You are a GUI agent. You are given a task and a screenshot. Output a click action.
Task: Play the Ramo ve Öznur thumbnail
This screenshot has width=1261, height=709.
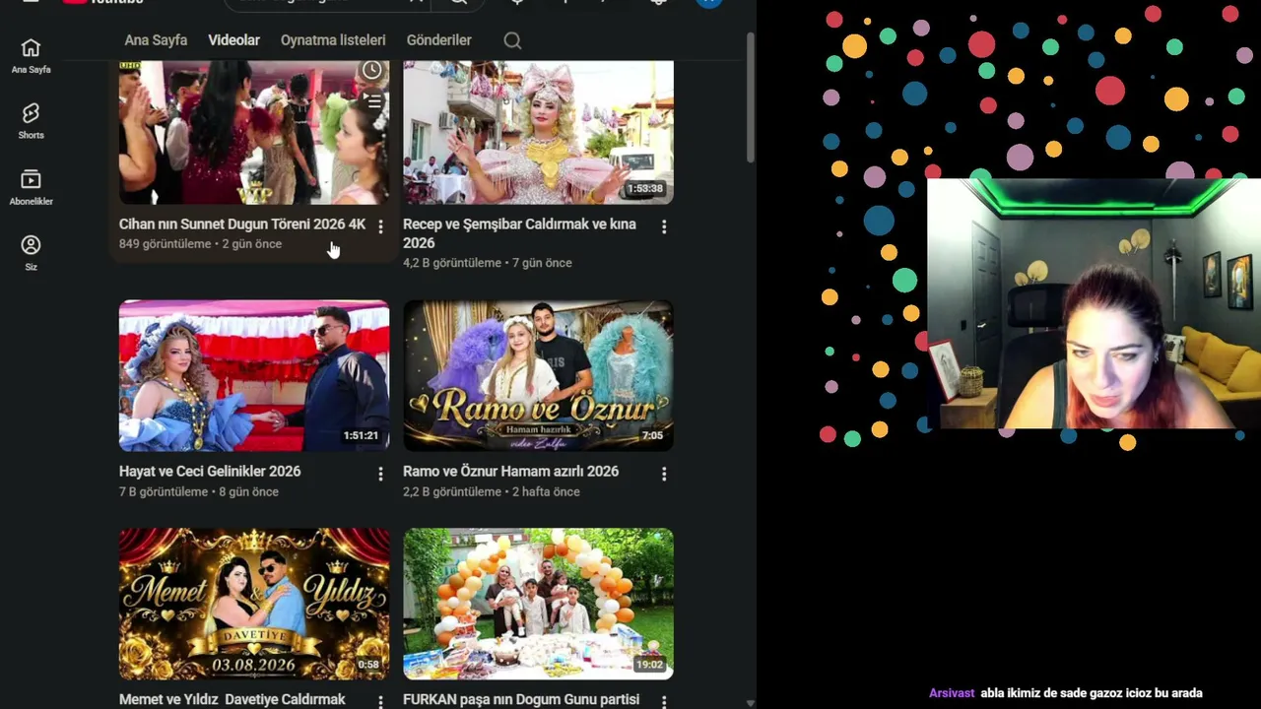tap(538, 375)
